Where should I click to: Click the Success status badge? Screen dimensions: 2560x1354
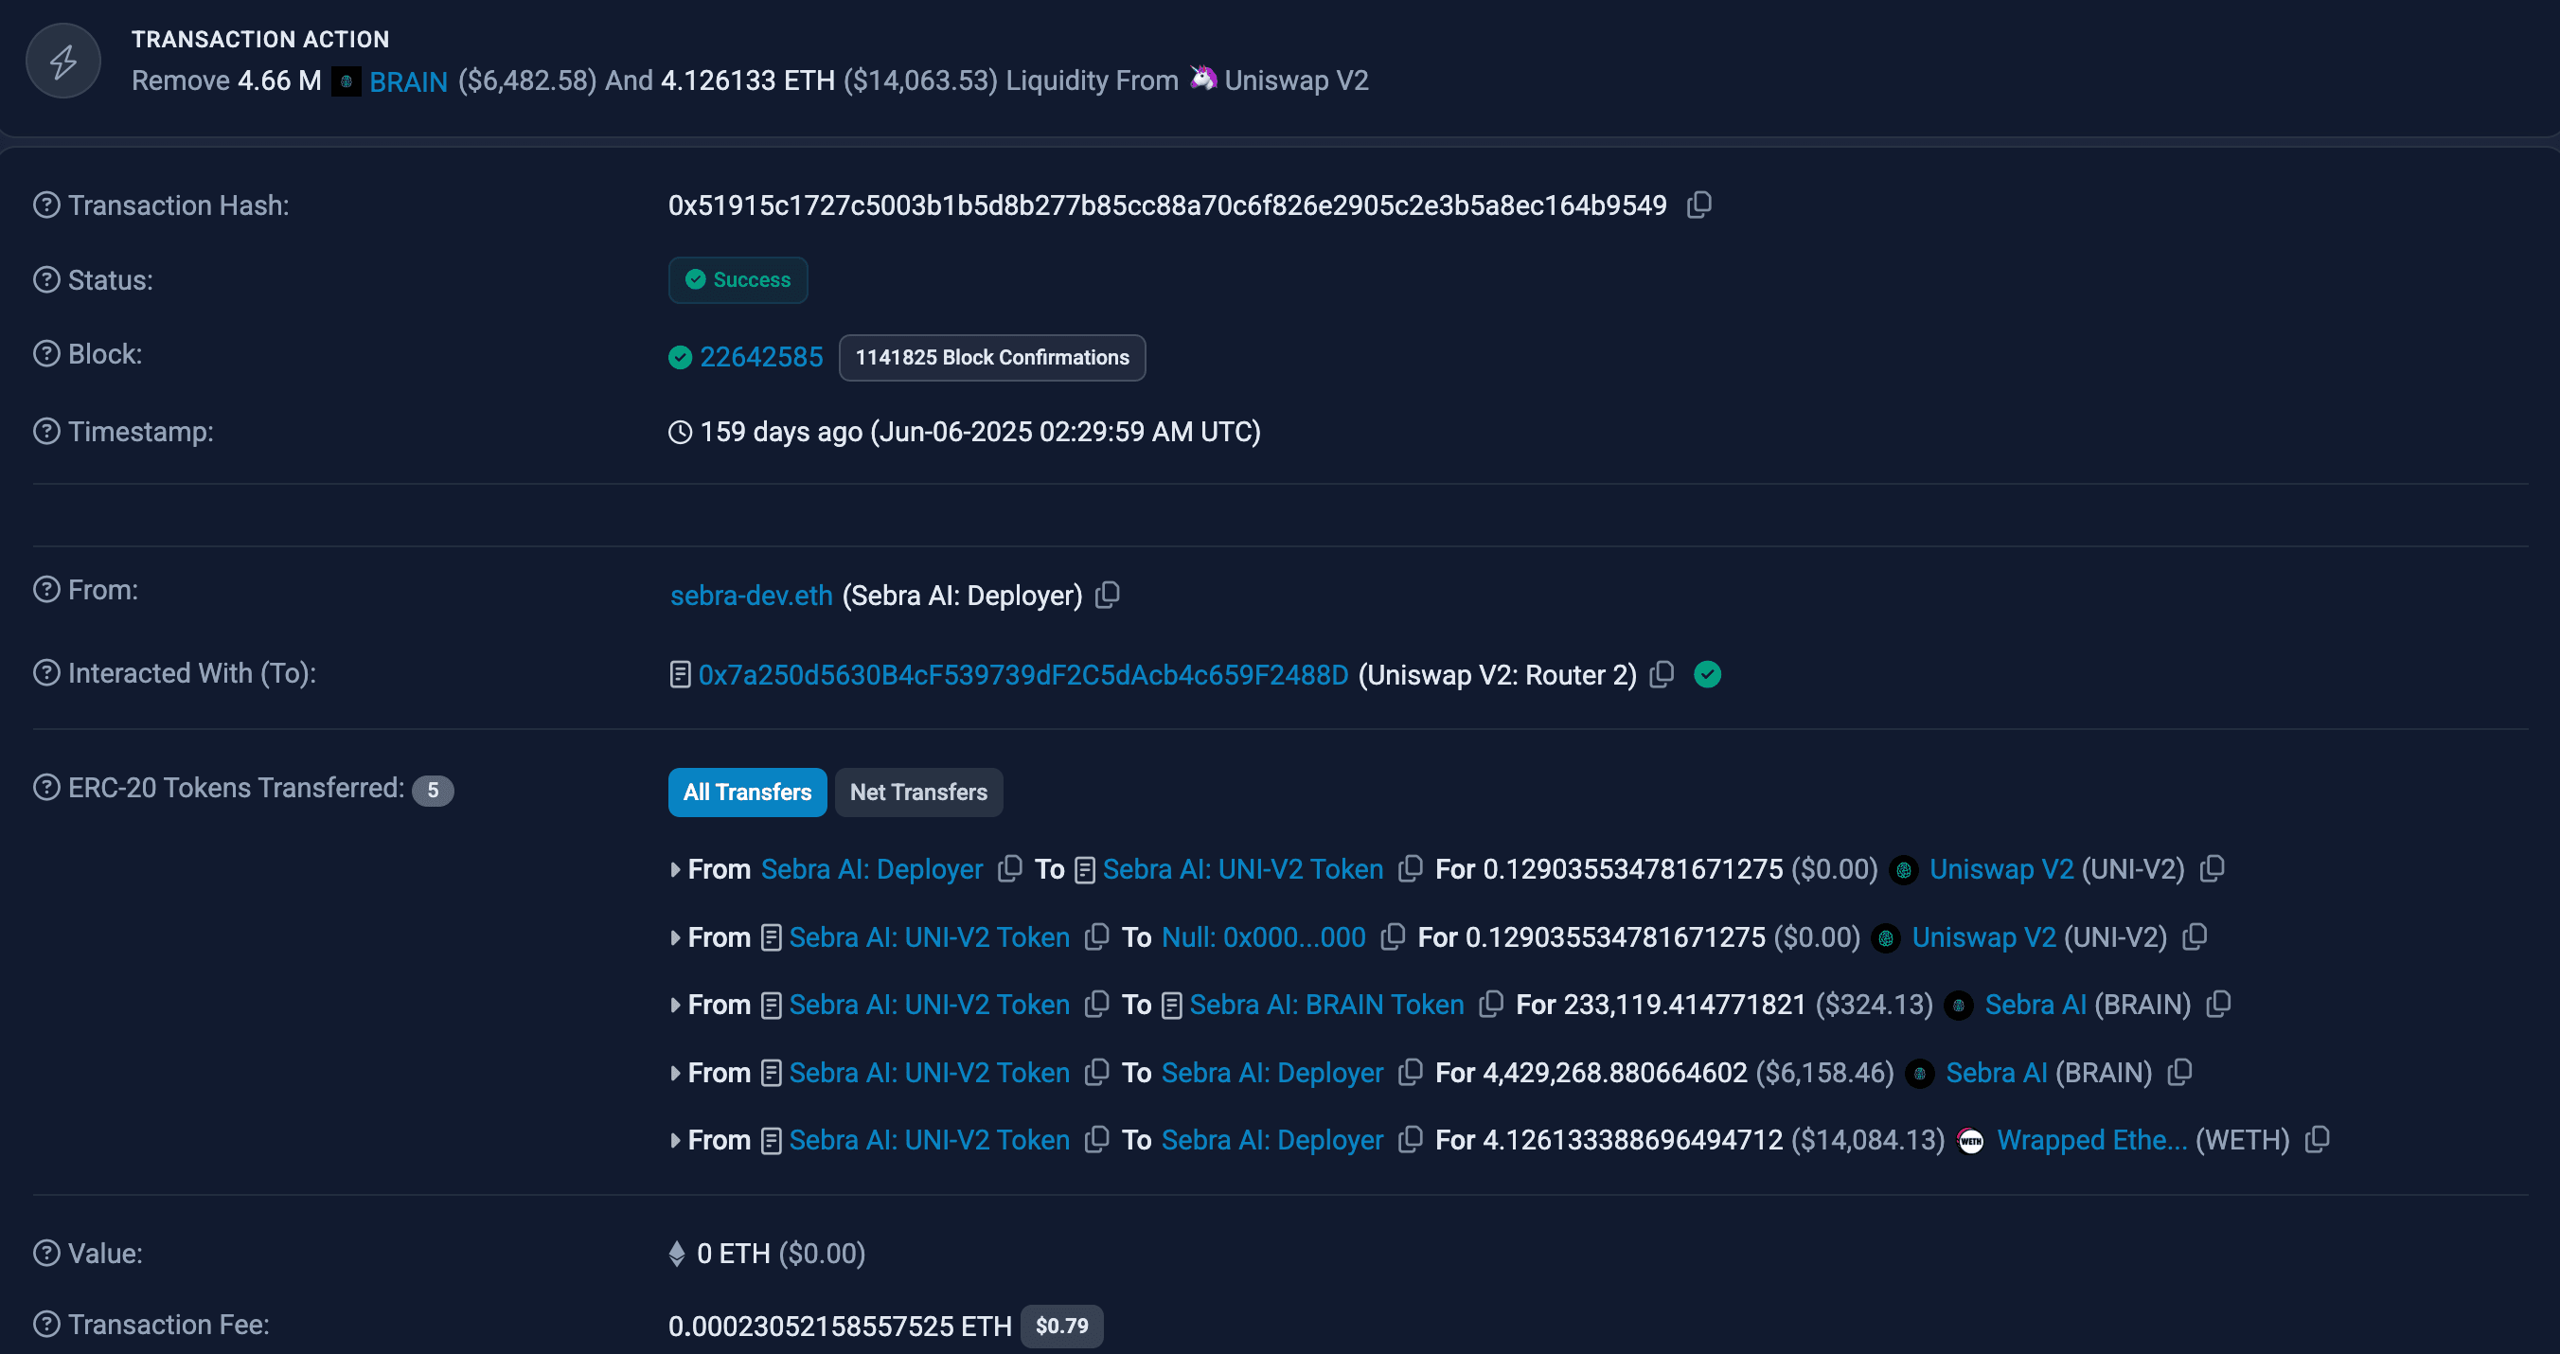[738, 280]
